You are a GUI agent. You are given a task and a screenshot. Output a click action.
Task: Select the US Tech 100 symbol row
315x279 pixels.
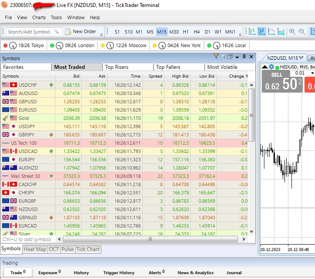click(x=124, y=143)
